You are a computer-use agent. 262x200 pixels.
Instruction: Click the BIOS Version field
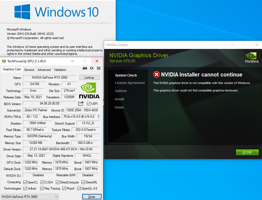50,103
